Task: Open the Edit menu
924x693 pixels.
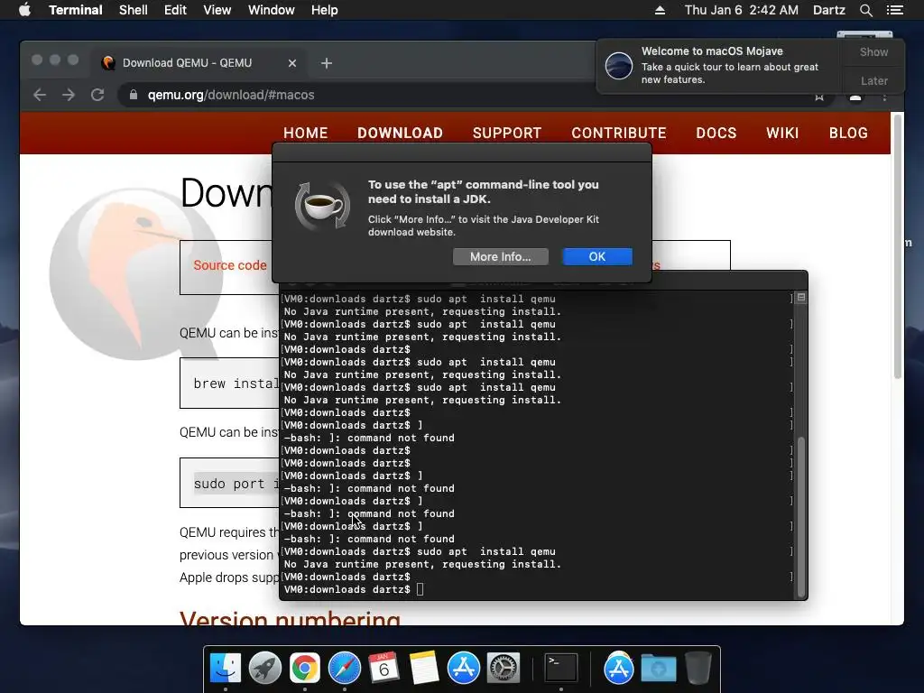Action: [x=175, y=10]
